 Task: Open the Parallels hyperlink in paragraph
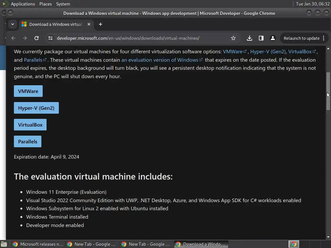35,60
